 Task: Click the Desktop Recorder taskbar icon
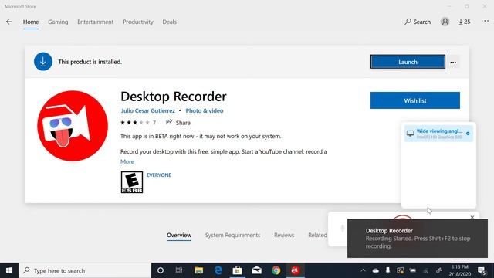[295, 270]
